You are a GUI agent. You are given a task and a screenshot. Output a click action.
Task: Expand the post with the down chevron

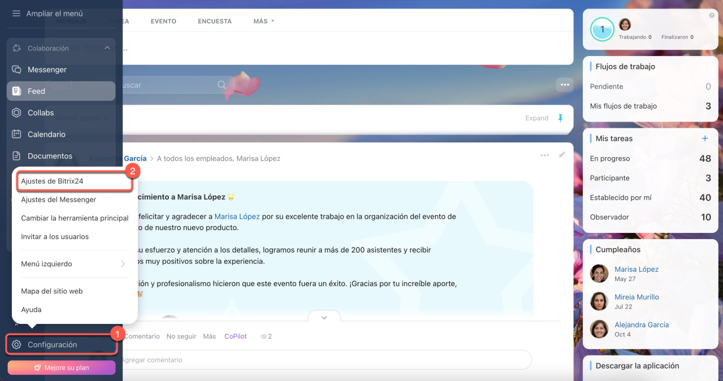(324, 318)
